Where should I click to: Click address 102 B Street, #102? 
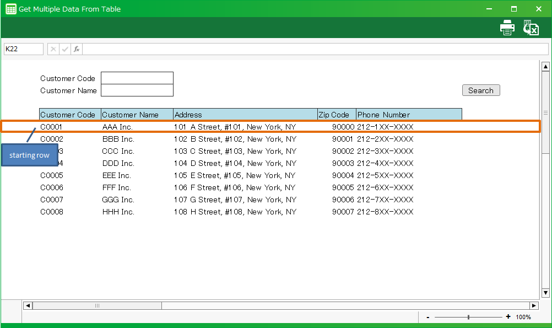235,139
